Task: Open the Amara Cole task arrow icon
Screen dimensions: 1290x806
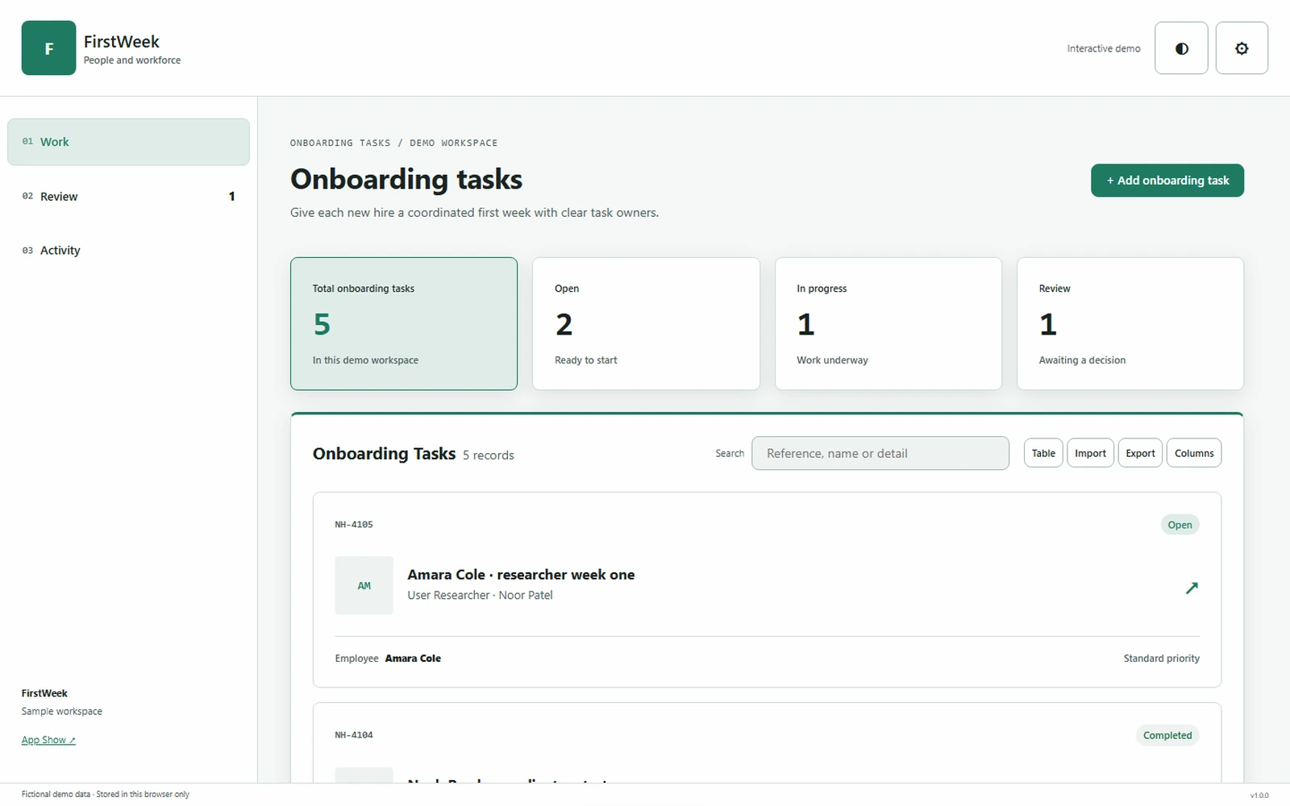Action: 1192,588
